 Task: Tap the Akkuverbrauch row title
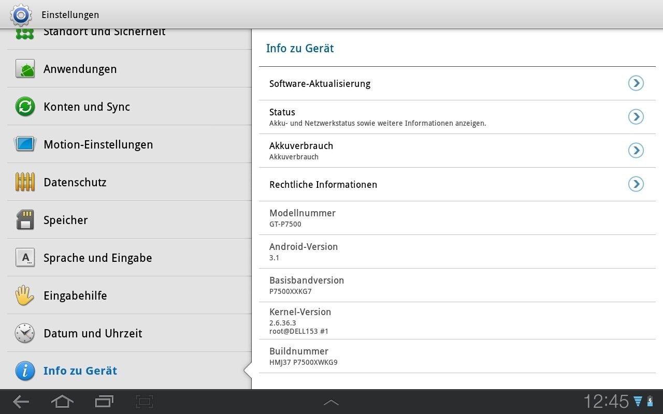[301, 146]
